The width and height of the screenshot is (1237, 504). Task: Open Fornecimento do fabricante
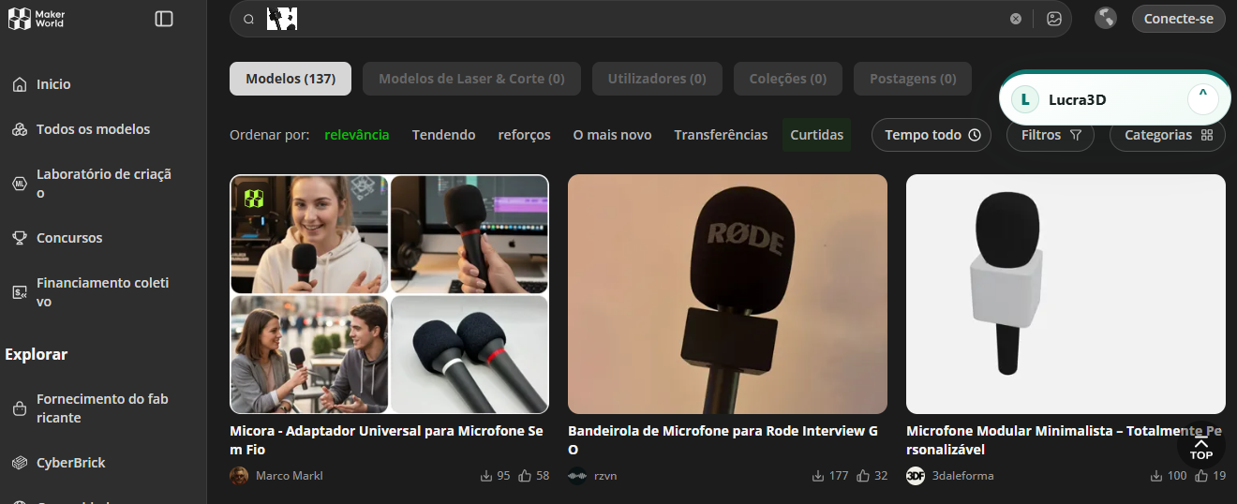point(103,408)
